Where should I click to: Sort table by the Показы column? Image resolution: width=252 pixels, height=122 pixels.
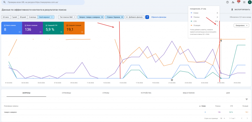pos(218,106)
